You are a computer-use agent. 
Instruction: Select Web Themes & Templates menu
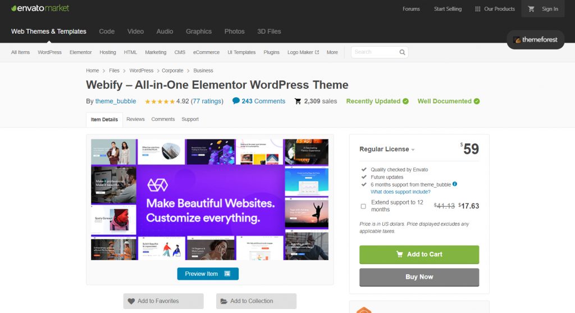(49, 31)
